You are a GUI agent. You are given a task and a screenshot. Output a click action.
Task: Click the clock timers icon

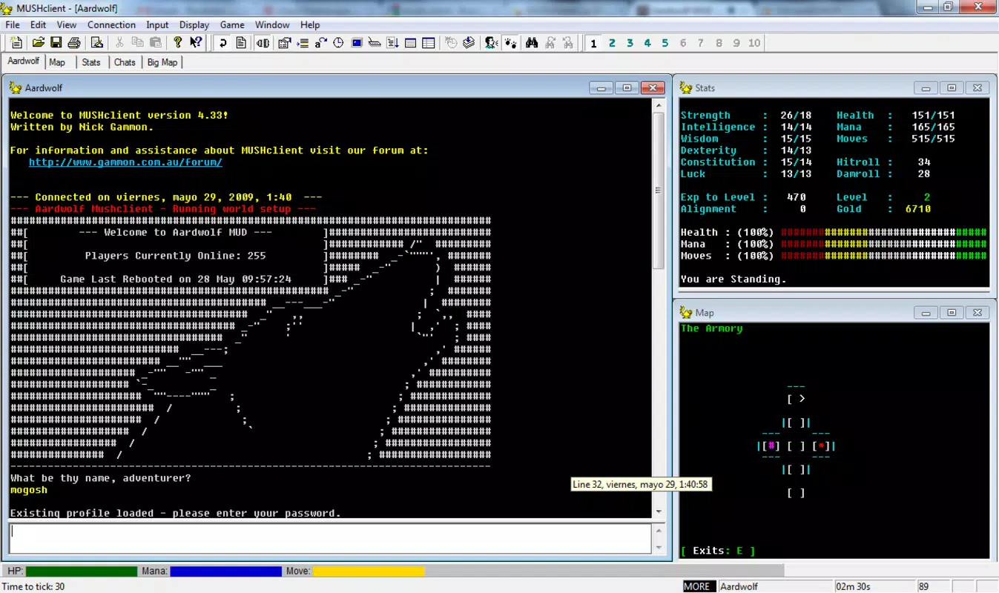pos(338,43)
